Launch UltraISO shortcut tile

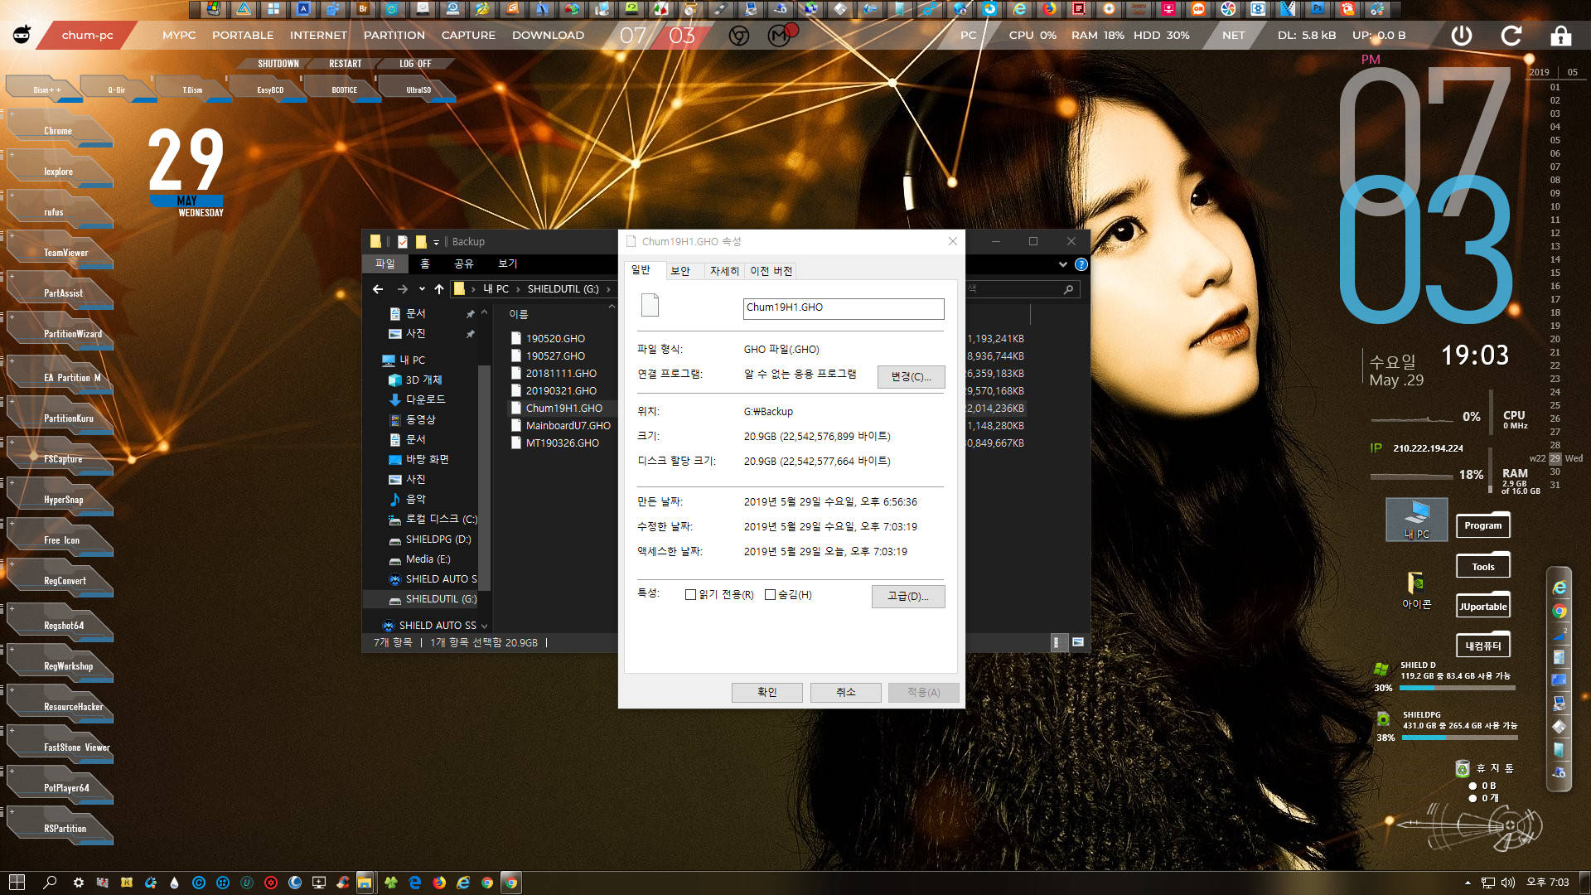tap(418, 89)
